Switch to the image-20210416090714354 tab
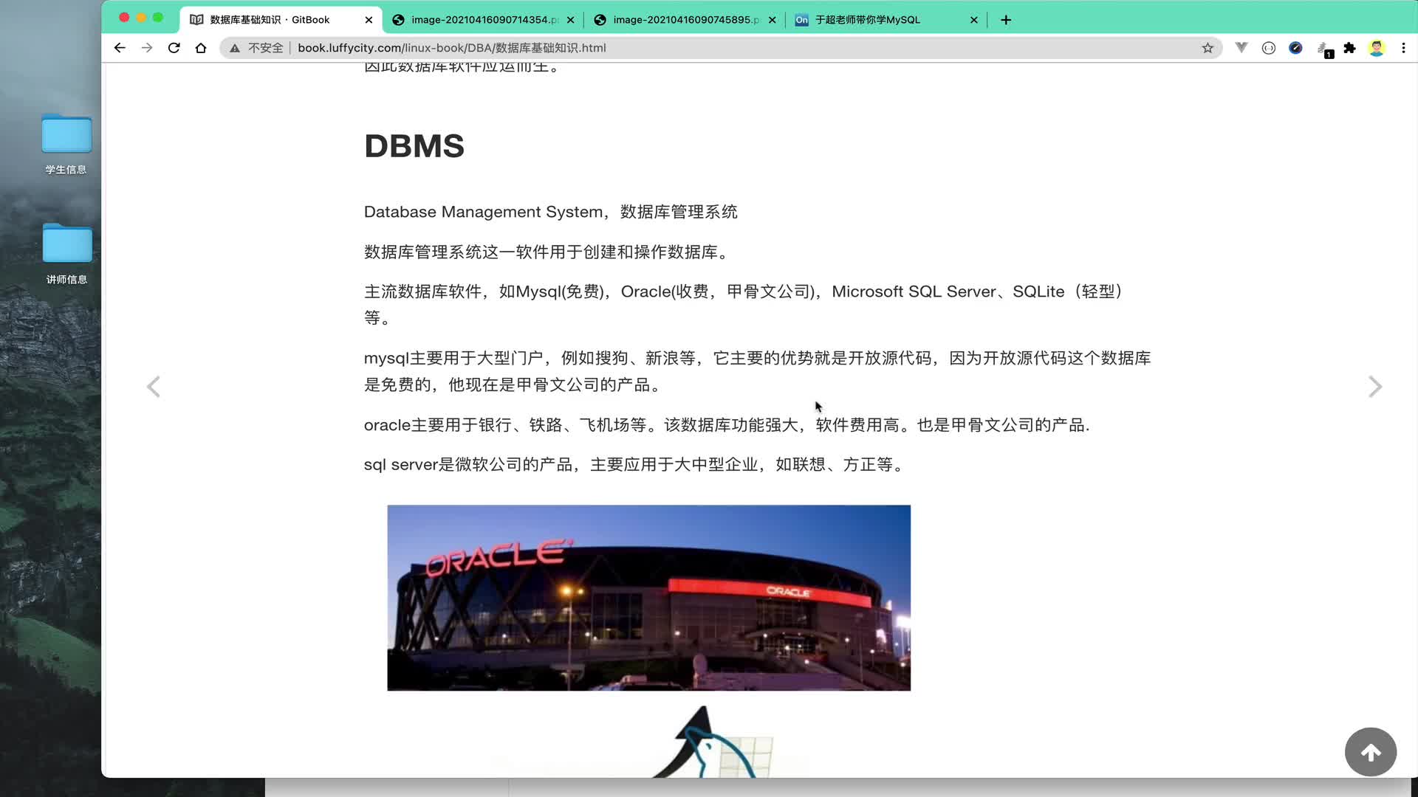Image resolution: width=1418 pixels, height=797 pixels. [484, 20]
